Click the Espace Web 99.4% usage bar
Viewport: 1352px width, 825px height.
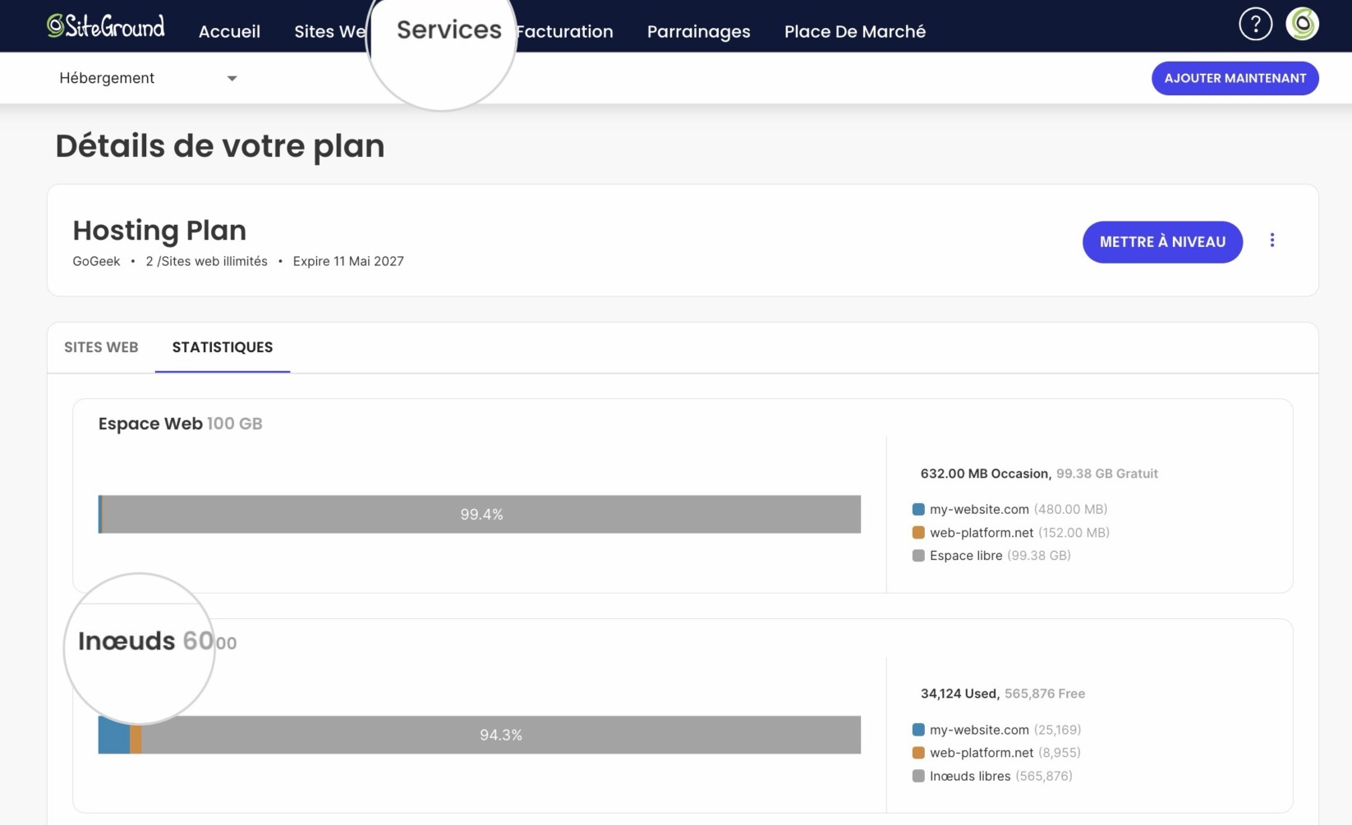coord(480,515)
